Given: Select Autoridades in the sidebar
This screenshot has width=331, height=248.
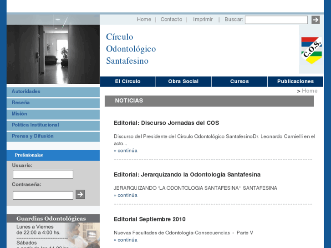Looking at the screenshot, I should coord(53,92).
